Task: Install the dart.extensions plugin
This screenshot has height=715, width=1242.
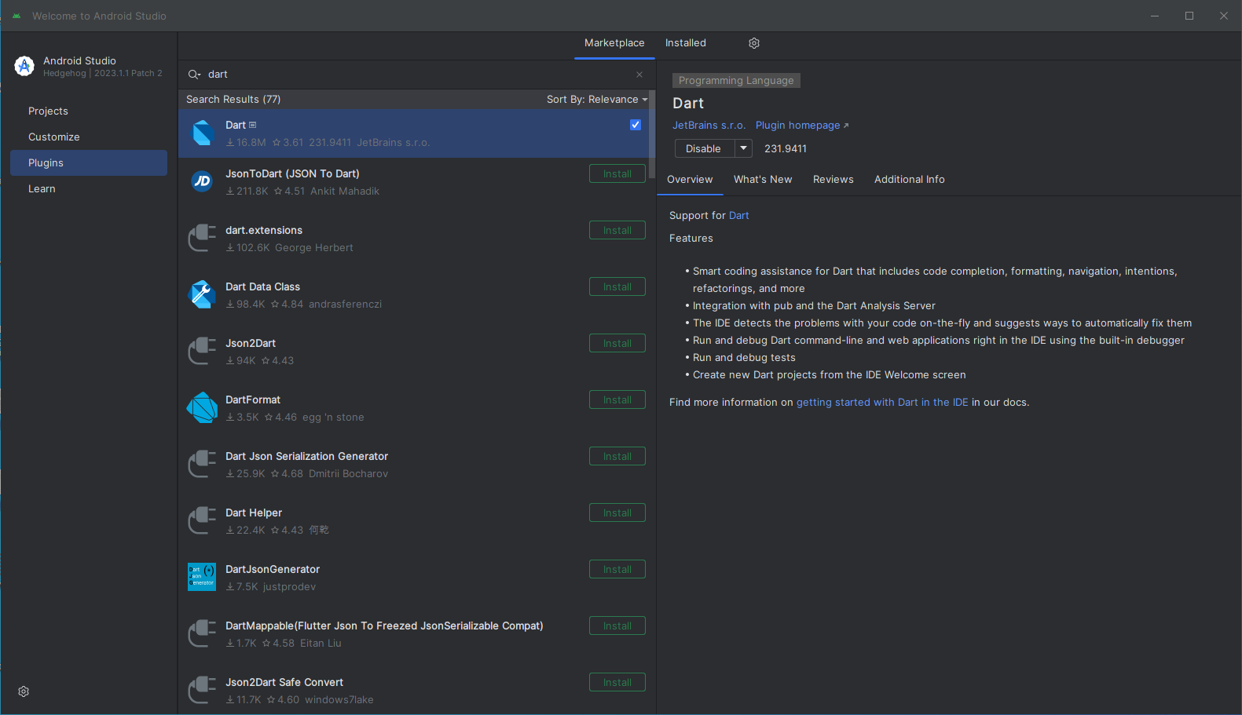Action: [617, 231]
